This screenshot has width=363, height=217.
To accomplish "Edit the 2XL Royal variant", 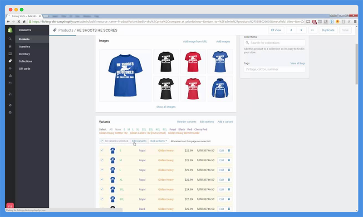I will 221,189.
